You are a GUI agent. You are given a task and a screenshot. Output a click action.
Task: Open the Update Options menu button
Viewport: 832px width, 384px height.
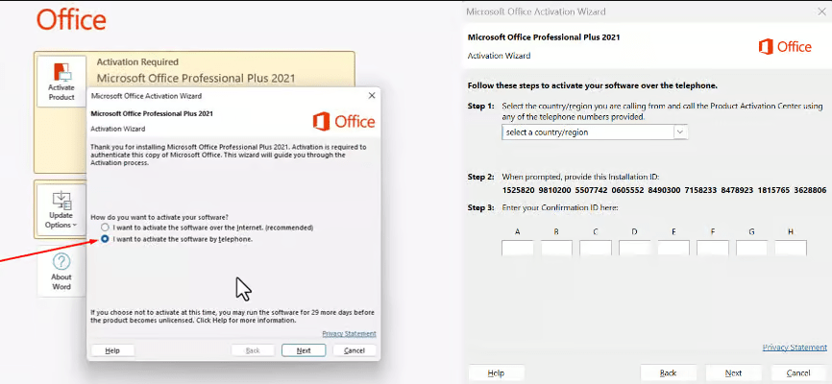coord(61,210)
